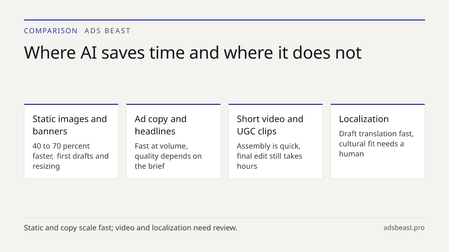Click the headline 'Where AI saves time and where it does not'
The width and height of the screenshot is (449, 252).
click(x=193, y=53)
